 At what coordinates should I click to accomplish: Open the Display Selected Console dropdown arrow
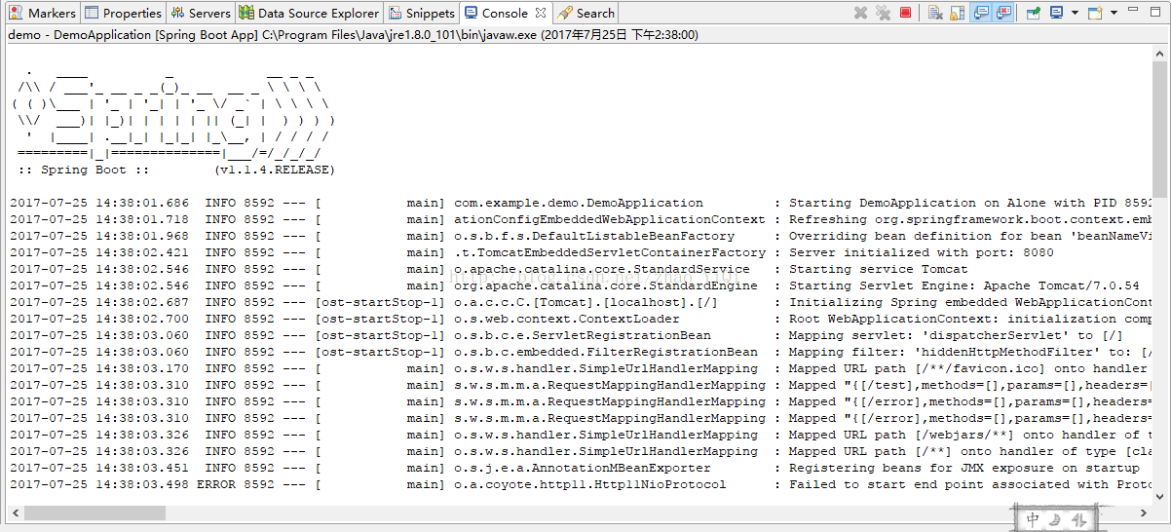[1075, 13]
